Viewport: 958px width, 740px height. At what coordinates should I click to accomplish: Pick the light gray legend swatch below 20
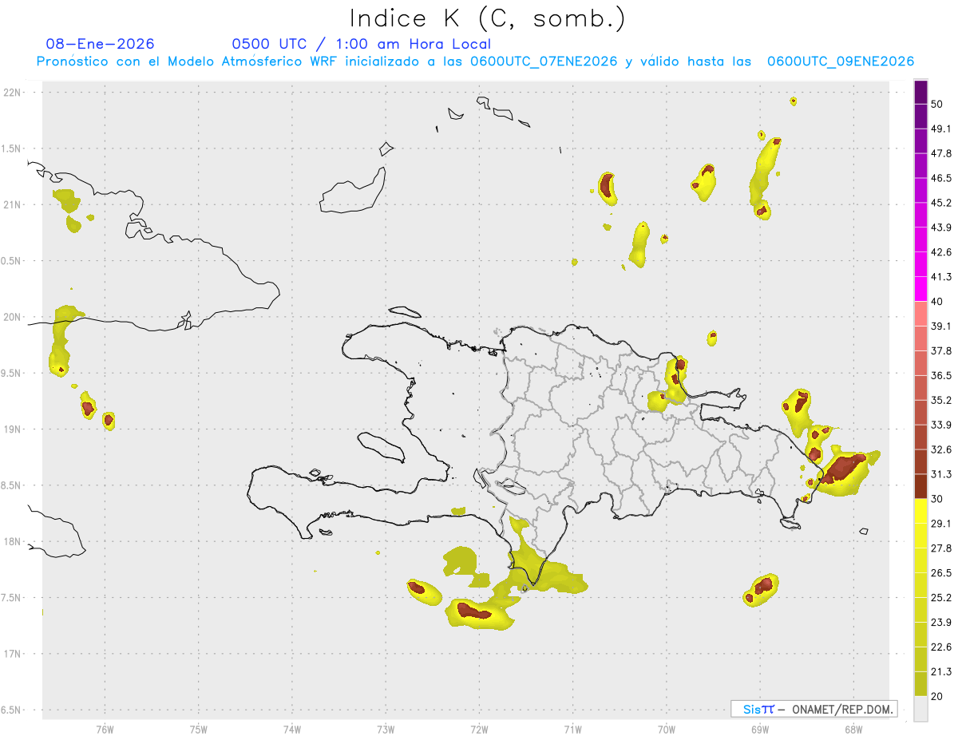pos(921,708)
